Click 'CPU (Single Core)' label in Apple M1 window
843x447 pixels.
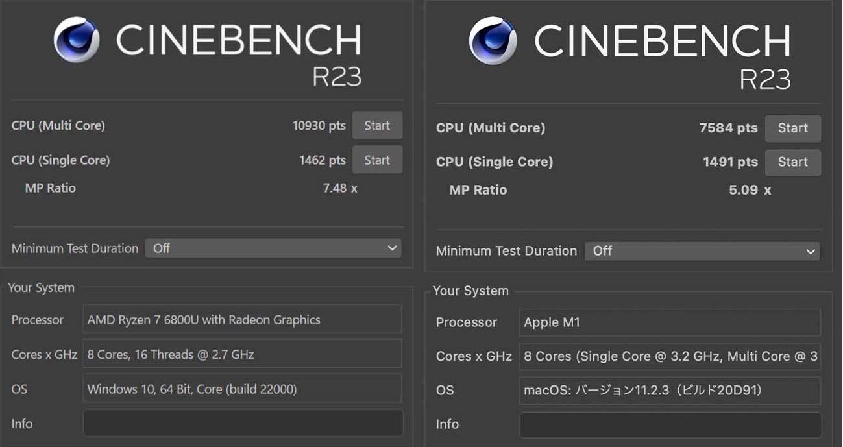click(495, 162)
